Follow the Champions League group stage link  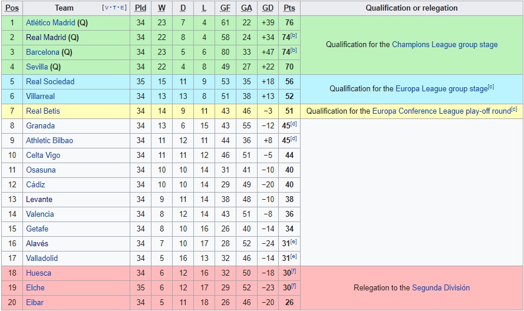(x=444, y=44)
